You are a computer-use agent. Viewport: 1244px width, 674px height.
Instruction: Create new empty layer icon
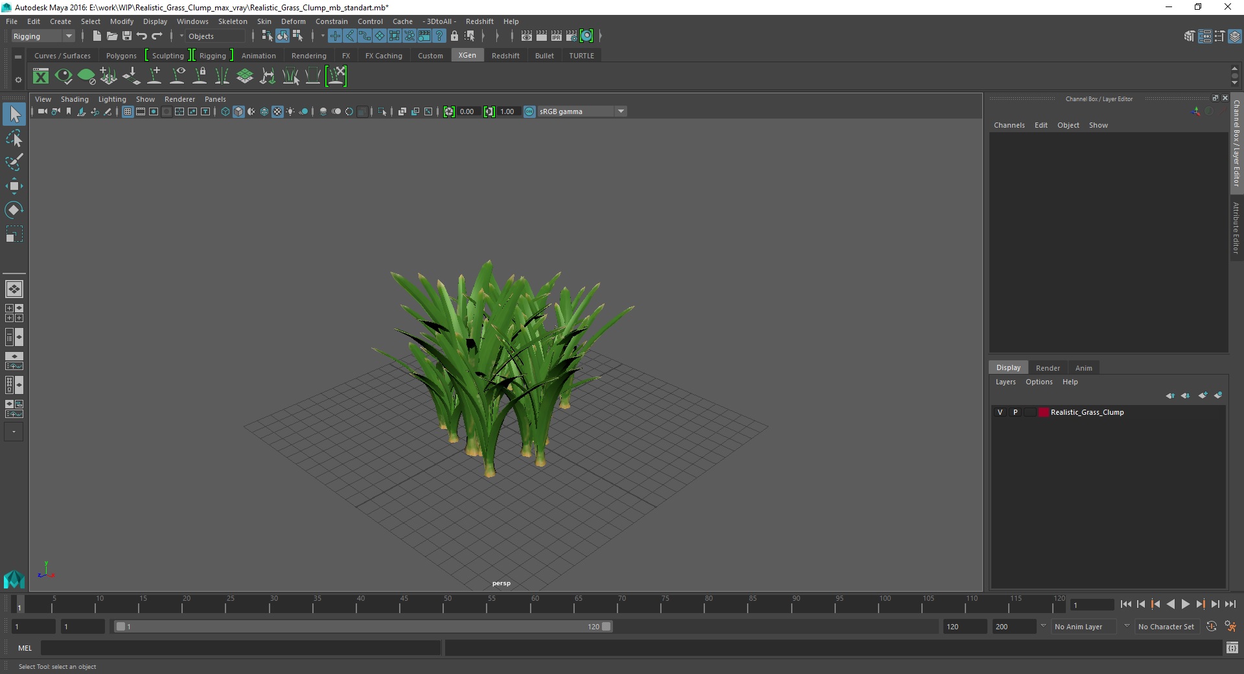tap(1203, 395)
